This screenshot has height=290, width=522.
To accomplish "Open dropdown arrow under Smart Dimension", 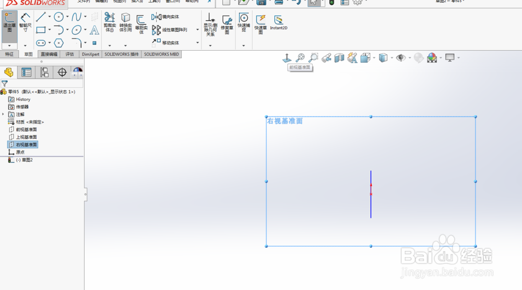I will (x=25, y=45).
